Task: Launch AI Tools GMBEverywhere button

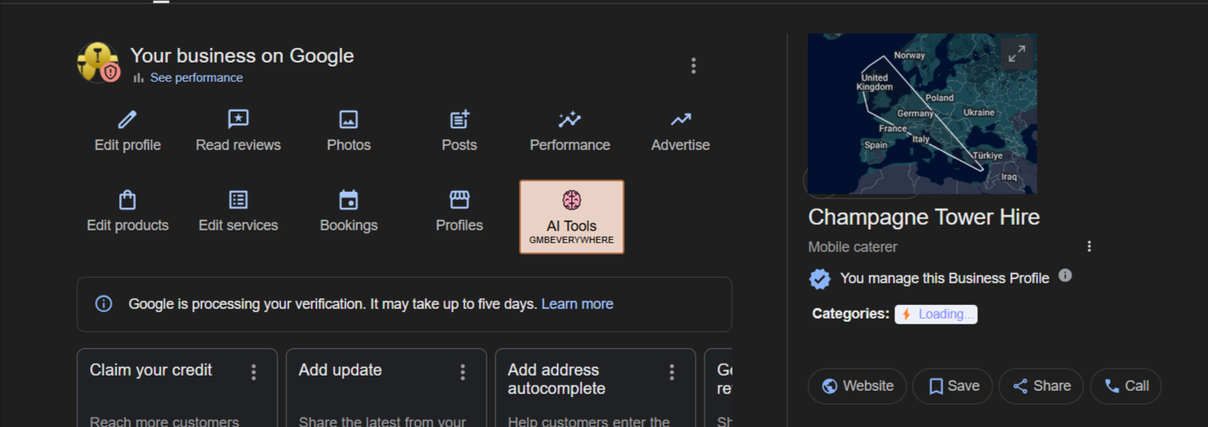Action: pyautogui.click(x=571, y=217)
